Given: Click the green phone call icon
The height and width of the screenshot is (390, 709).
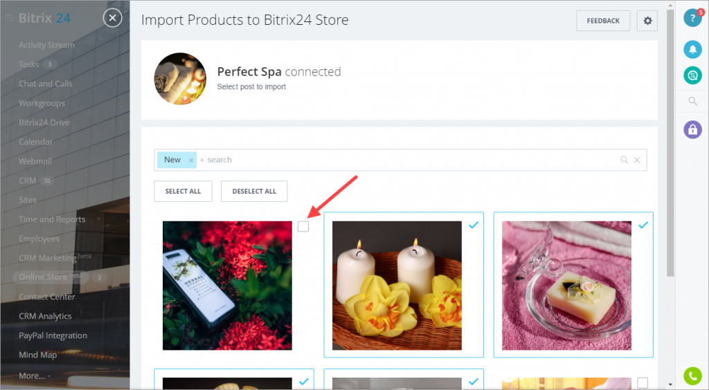Looking at the screenshot, I should [692, 376].
